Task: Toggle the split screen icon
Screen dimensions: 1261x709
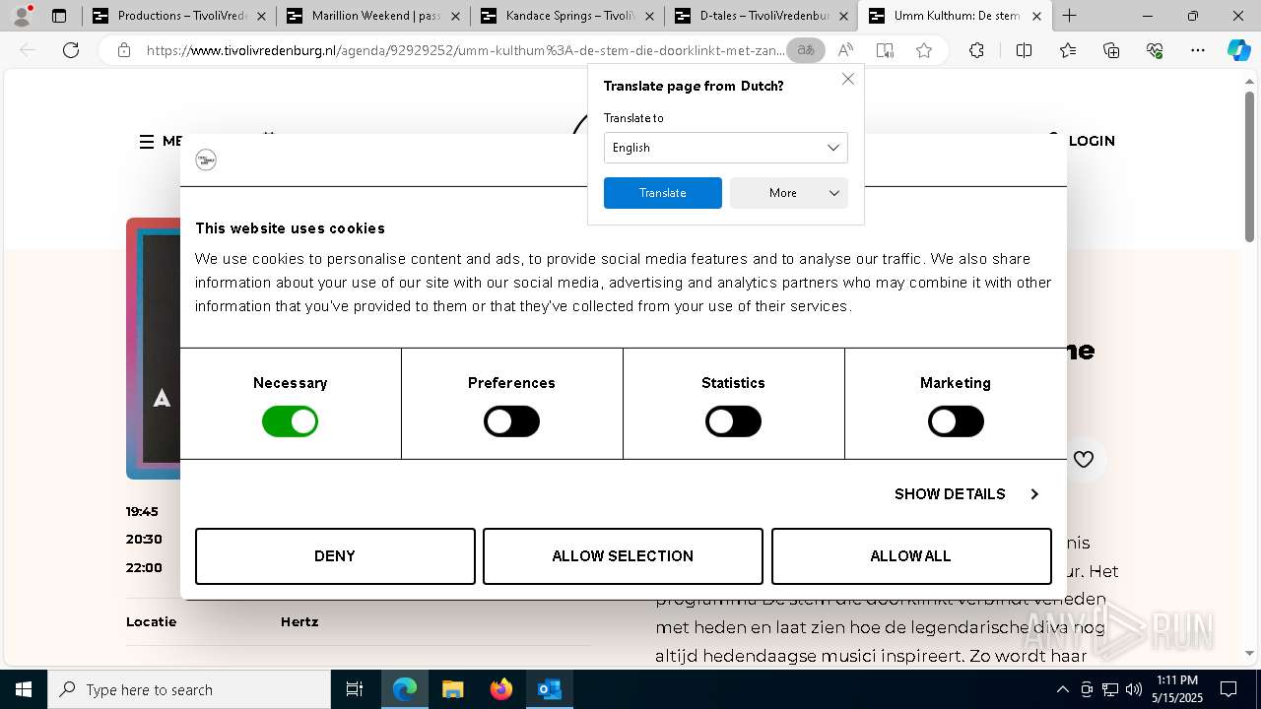Action: click(x=1024, y=50)
